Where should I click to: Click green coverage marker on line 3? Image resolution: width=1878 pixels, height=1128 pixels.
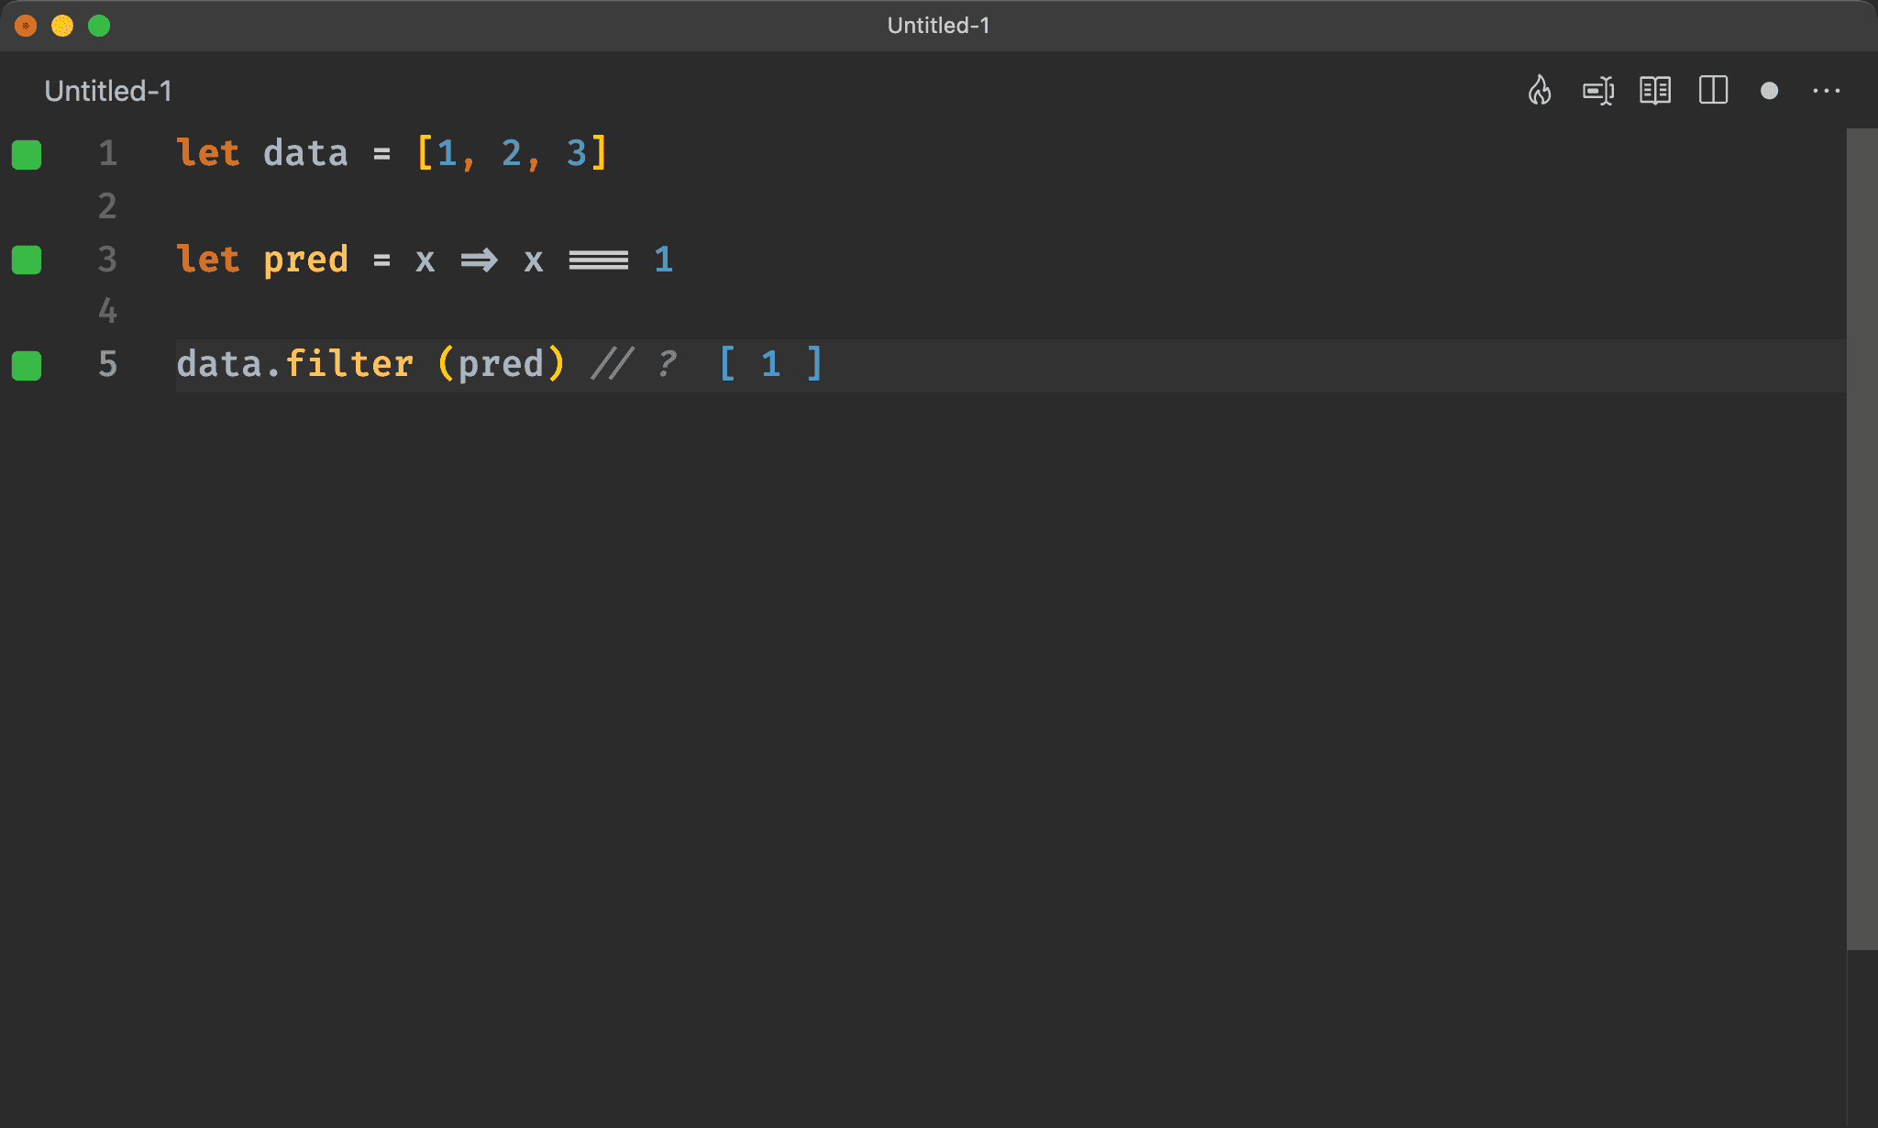tap(27, 260)
